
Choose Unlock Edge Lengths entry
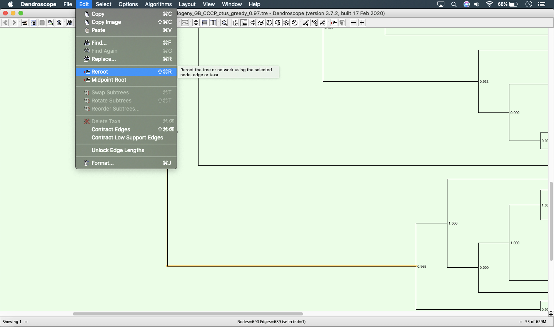(x=126, y=150)
